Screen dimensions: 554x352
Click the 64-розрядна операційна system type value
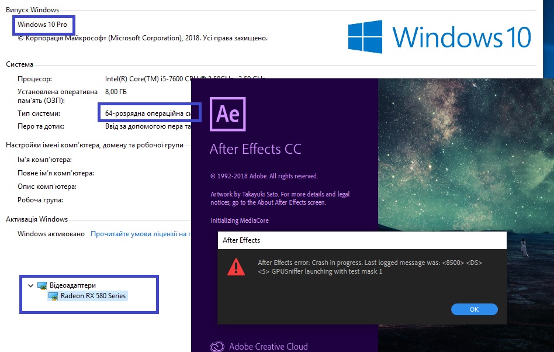(148, 113)
